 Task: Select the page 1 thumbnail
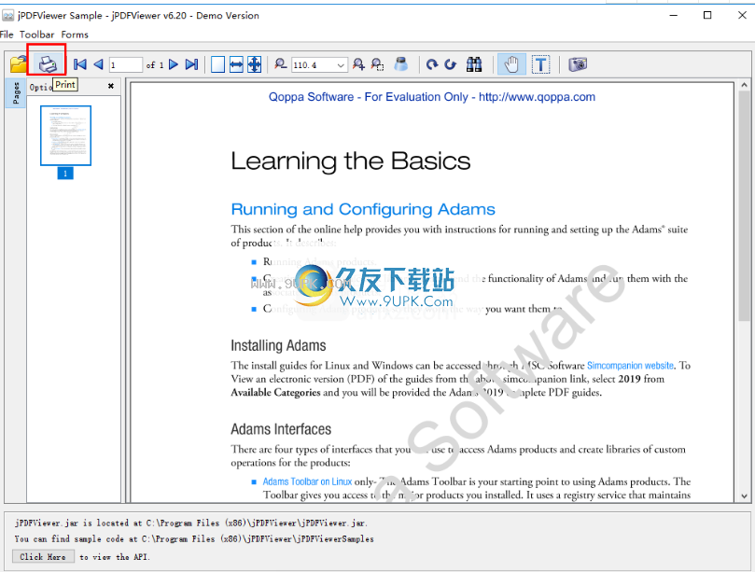[x=65, y=135]
